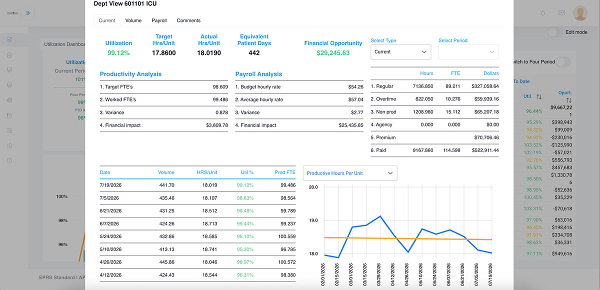Screen dimensions: 600x290
Task: Open the Select Period dropdown
Action: [x=468, y=52]
